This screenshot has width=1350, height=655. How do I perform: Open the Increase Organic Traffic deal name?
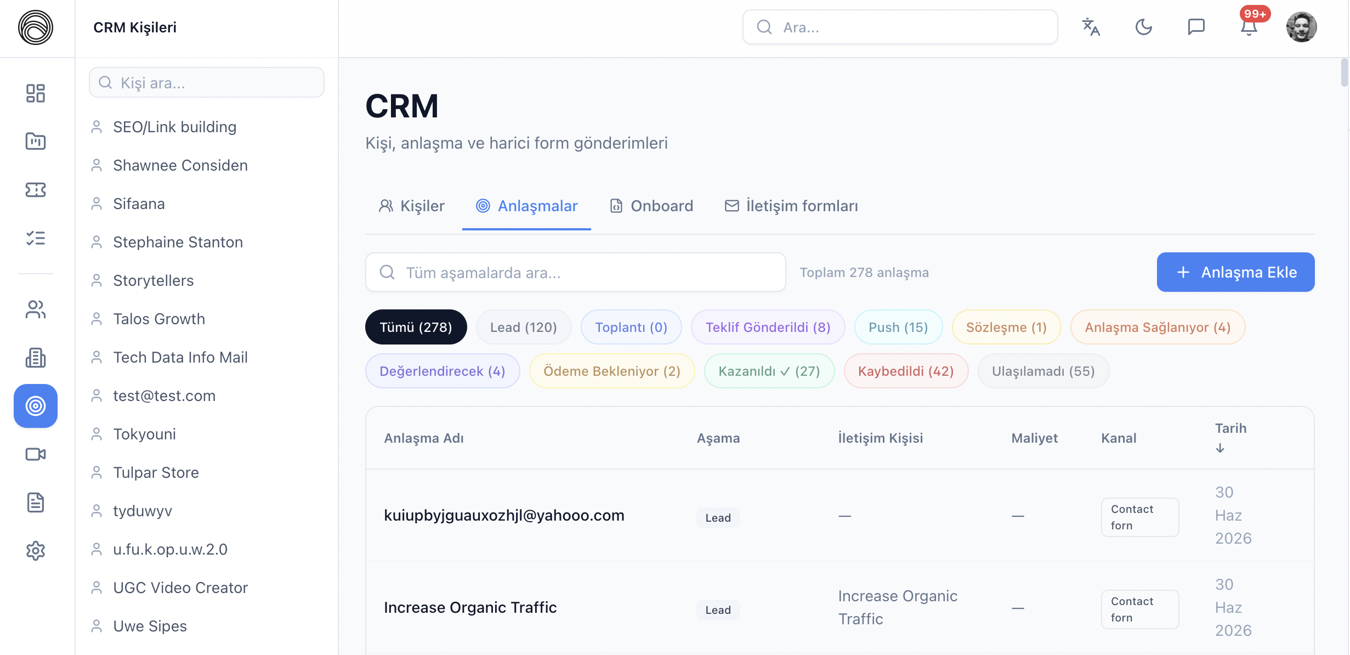tap(470, 608)
